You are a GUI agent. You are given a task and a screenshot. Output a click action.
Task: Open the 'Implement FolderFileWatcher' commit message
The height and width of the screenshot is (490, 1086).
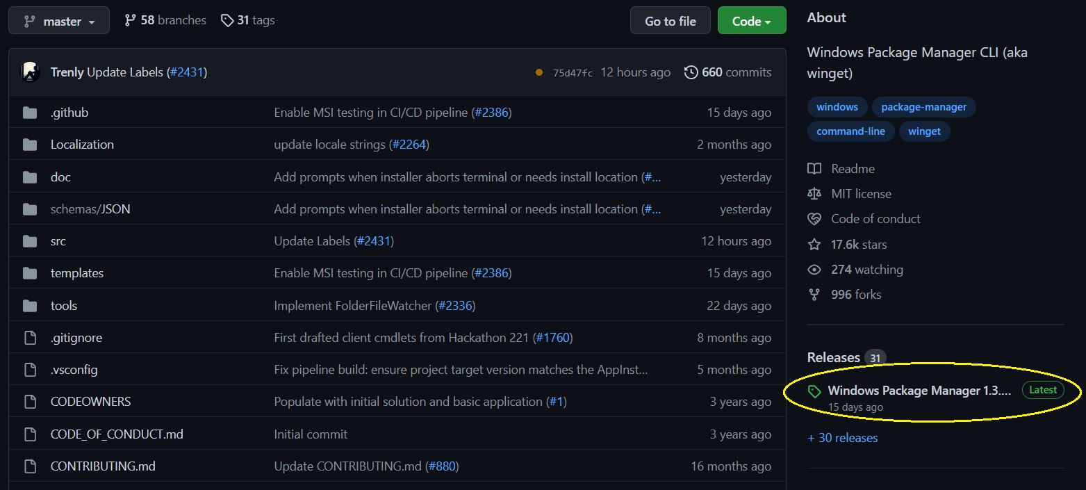point(353,306)
